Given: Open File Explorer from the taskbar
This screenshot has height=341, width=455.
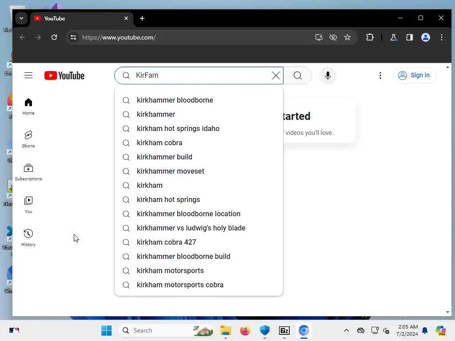Looking at the screenshot, I should [225, 330].
